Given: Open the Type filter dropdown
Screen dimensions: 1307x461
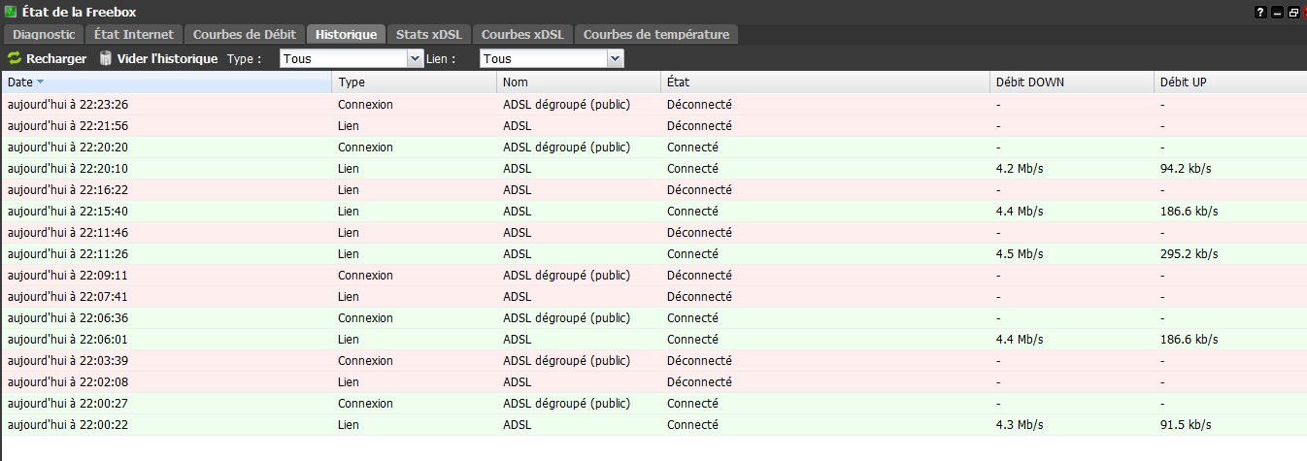Looking at the screenshot, I should (414, 59).
